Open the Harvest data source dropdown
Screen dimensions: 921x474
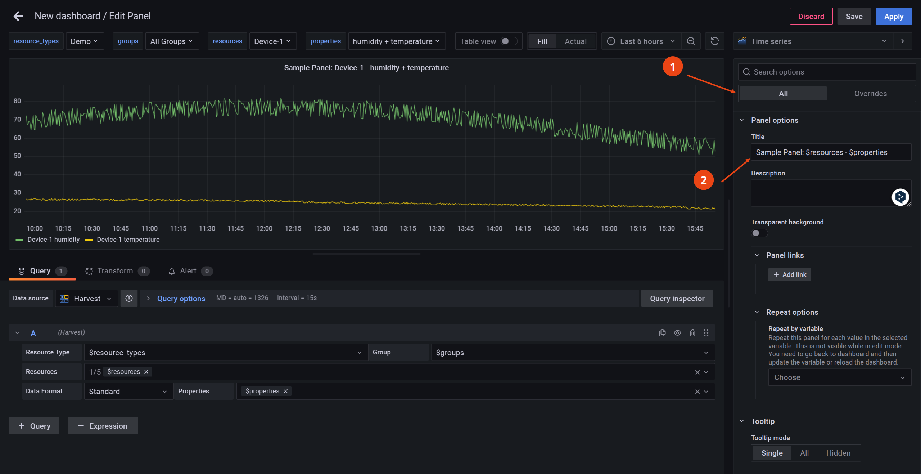(x=87, y=298)
